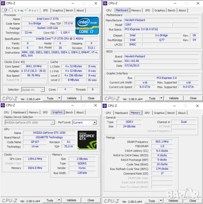Select CPU tab in the Memory window

point(108,113)
